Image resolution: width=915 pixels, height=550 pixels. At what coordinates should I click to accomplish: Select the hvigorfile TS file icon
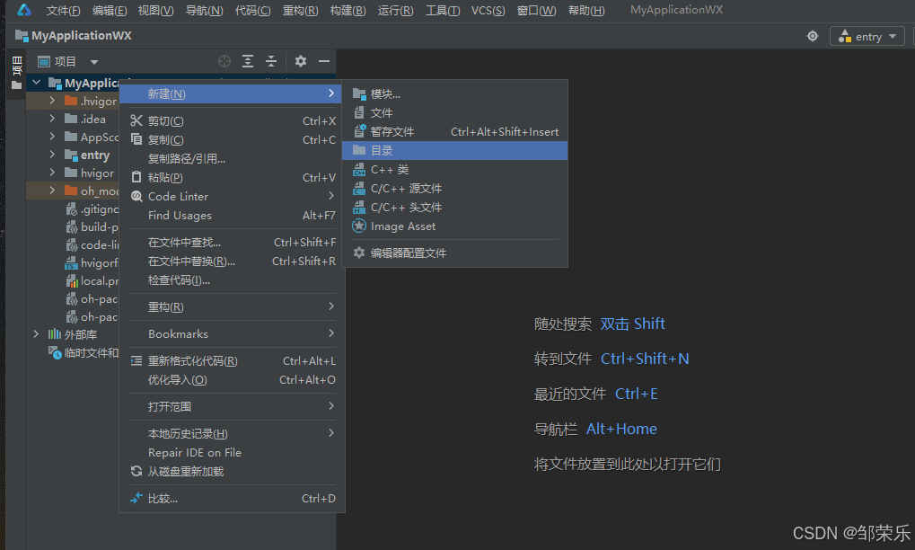(x=71, y=262)
